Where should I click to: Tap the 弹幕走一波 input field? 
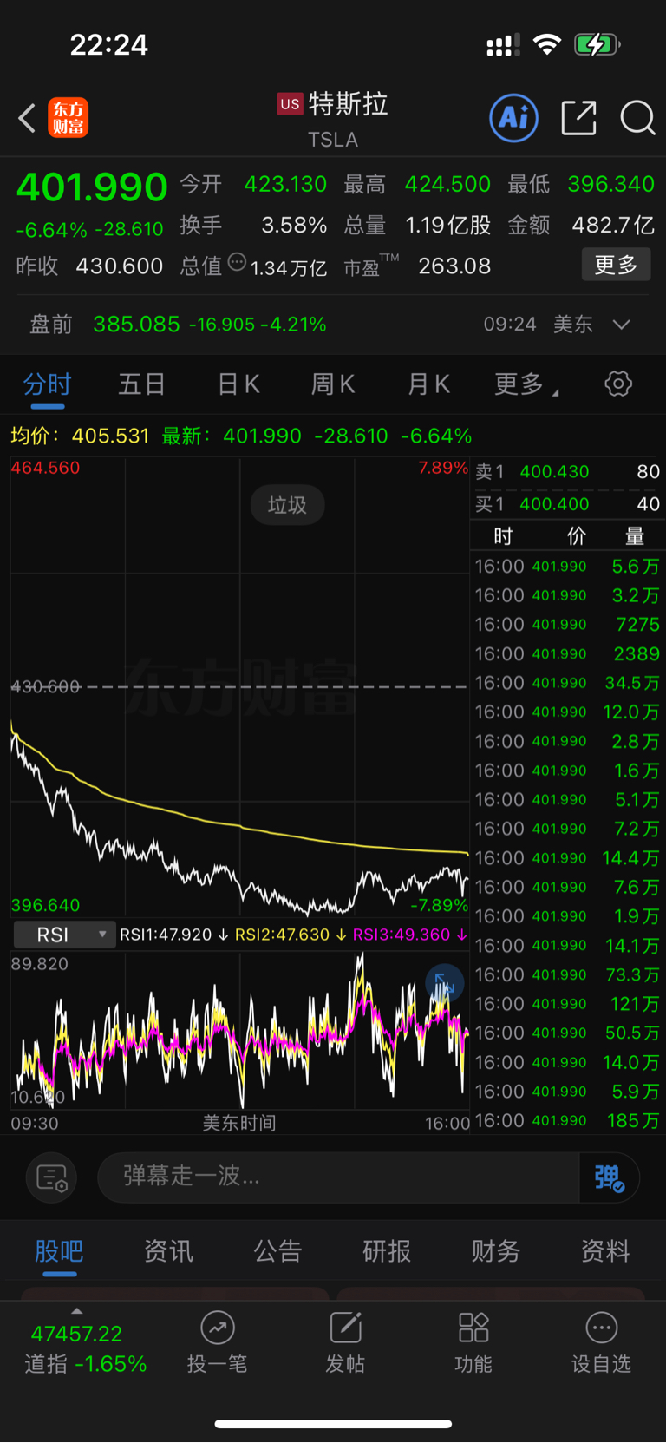point(338,1177)
